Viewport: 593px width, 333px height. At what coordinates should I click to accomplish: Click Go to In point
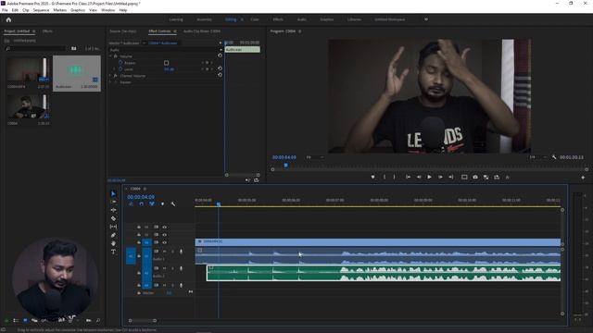coord(408,177)
